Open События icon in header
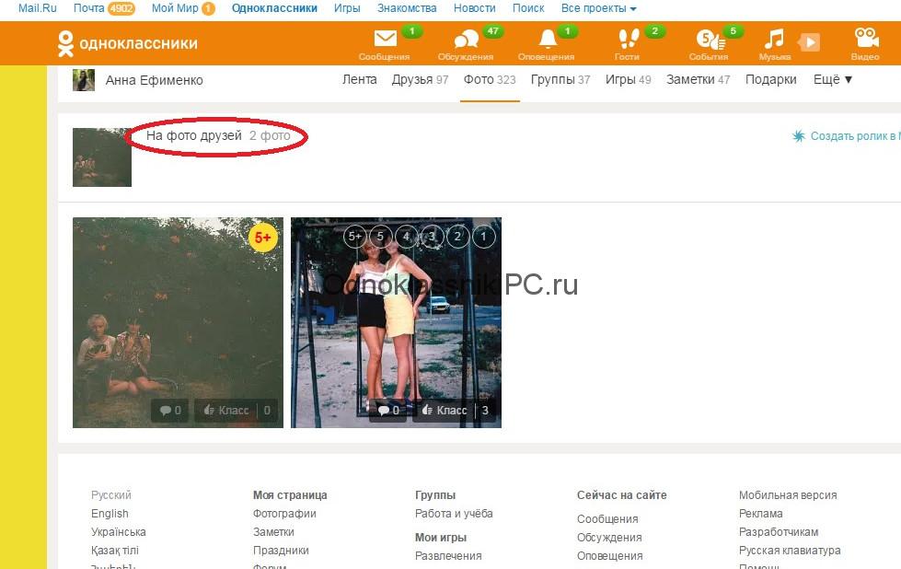 710,39
